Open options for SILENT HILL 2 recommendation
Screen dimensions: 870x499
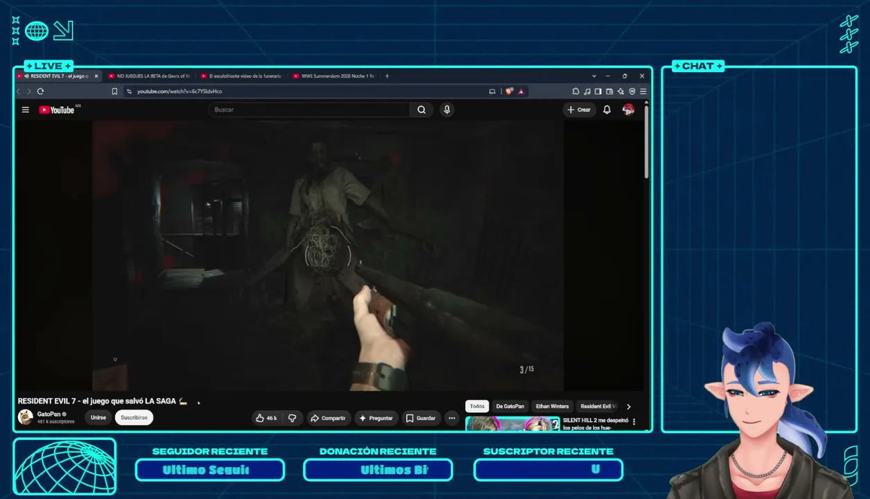pyautogui.click(x=634, y=422)
